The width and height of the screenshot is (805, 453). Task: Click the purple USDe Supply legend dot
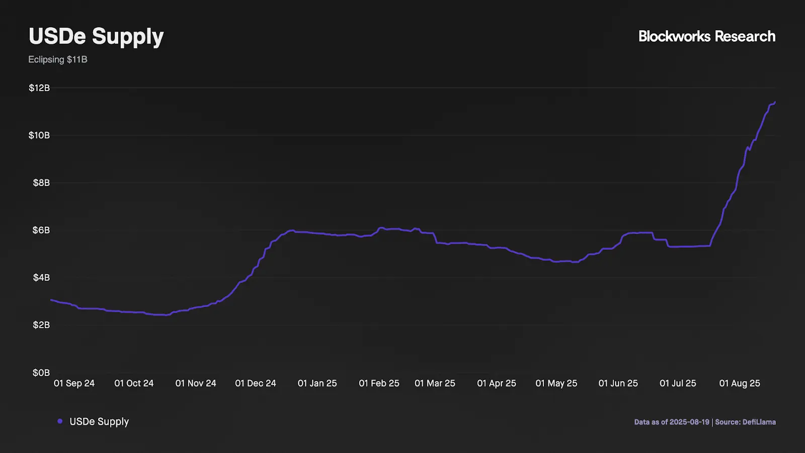coord(60,421)
